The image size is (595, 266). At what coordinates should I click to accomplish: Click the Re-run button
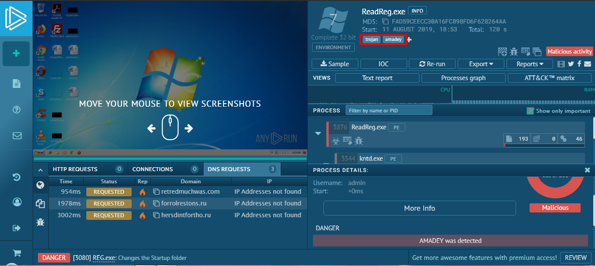click(x=432, y=64)
